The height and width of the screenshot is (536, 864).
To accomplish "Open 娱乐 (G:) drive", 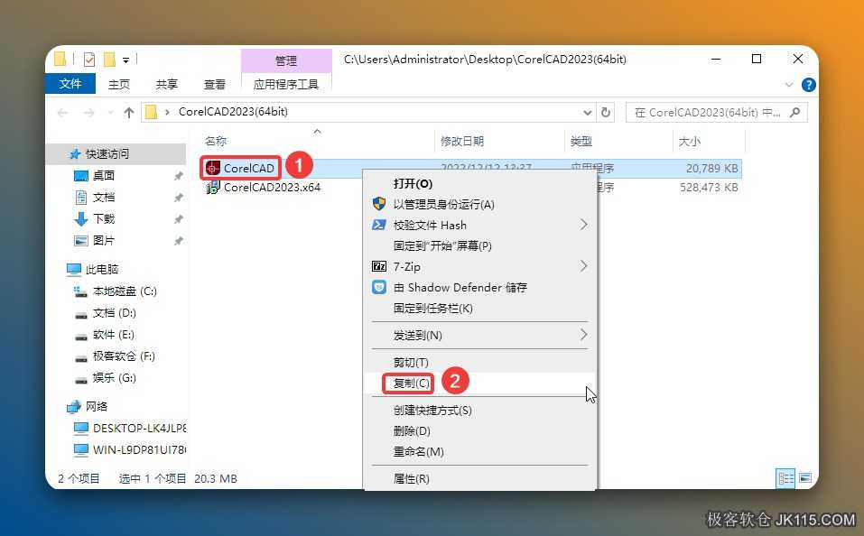I will 114,378.
